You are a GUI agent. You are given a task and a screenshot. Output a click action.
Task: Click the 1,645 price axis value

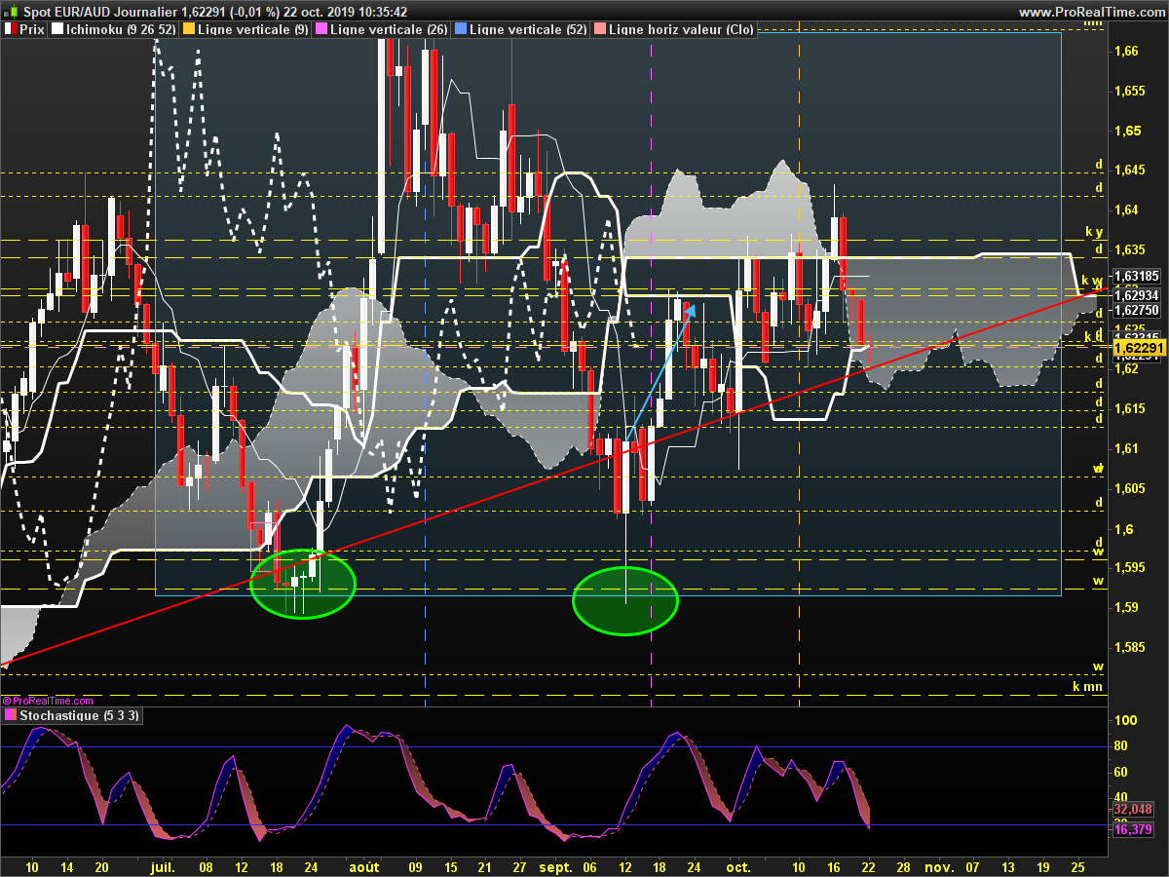coord(1130,171)
